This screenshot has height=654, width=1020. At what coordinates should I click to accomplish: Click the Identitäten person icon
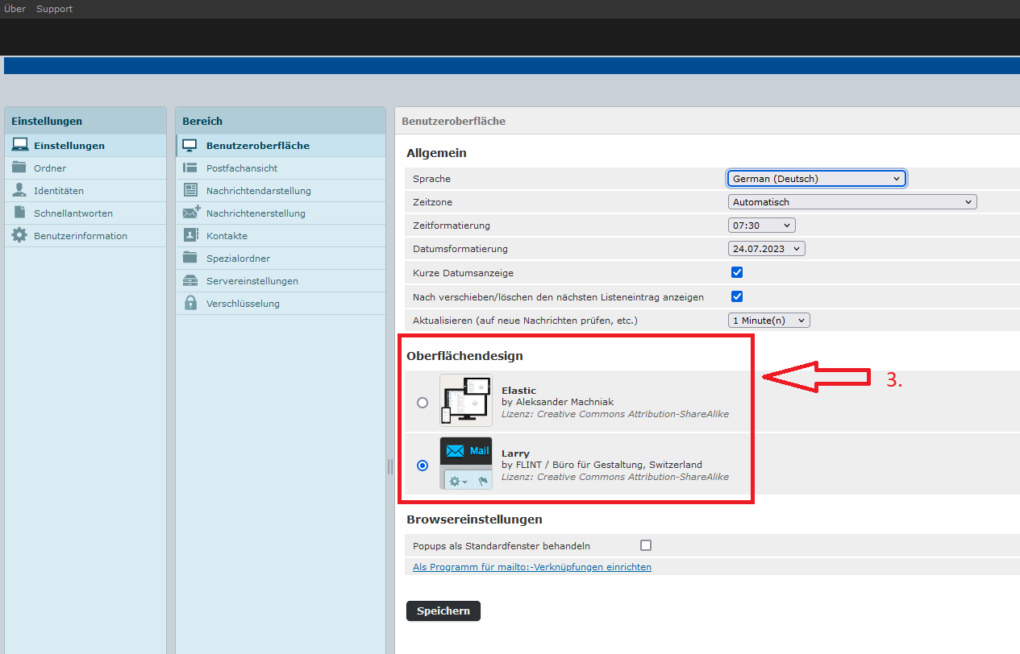[x=19, y=191]
